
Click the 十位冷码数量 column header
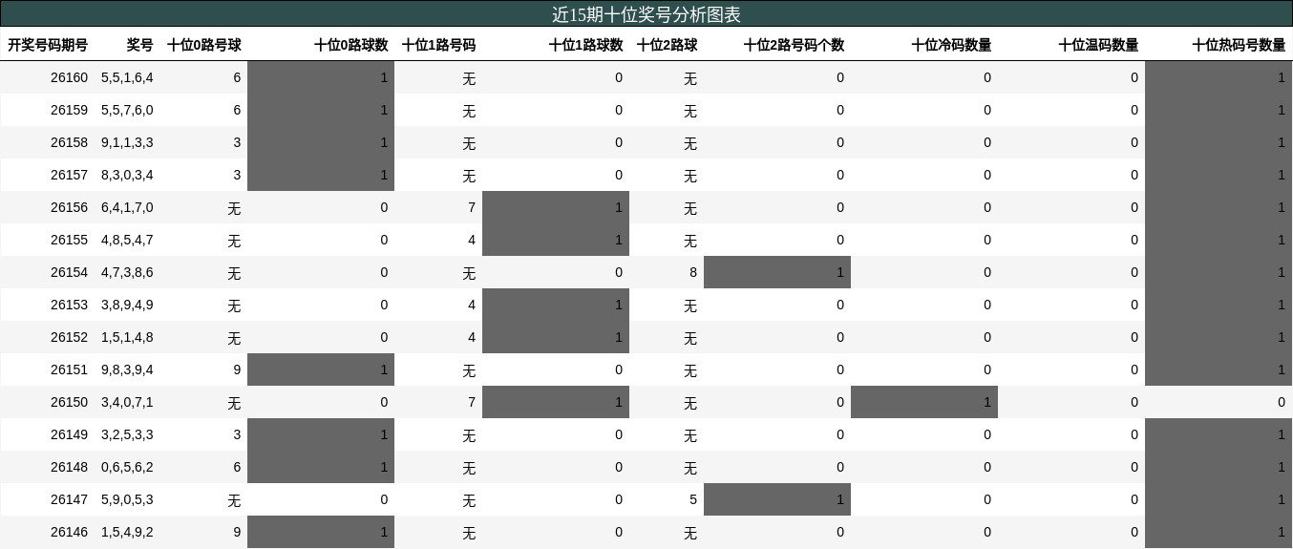[951, 45]
